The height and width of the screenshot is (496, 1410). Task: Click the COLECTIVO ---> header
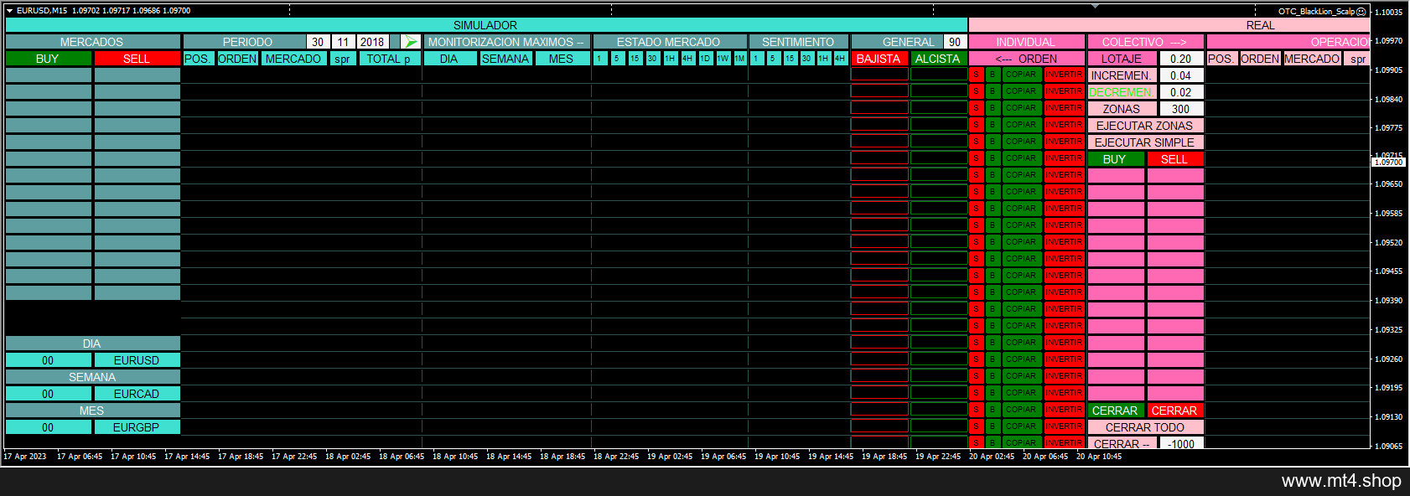pos(1145,42)
